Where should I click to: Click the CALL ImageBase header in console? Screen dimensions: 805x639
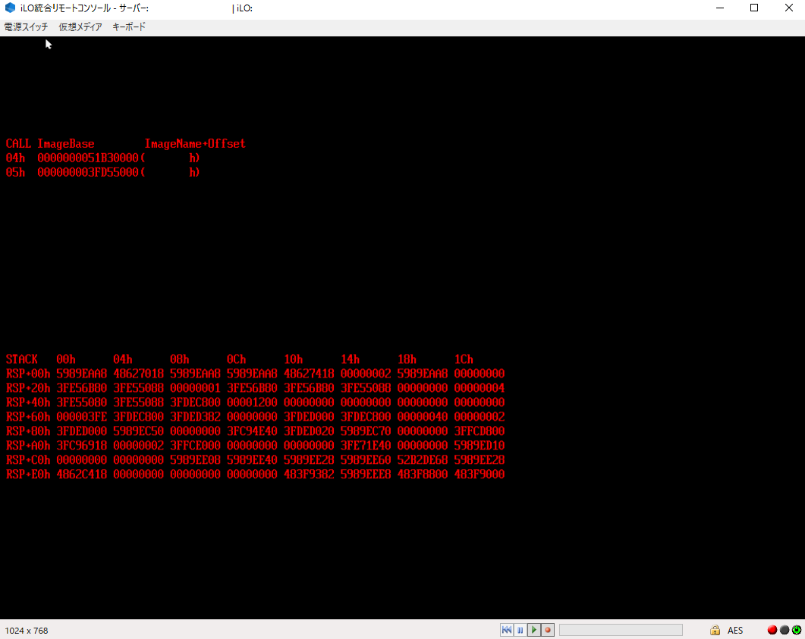click(50, 144)
